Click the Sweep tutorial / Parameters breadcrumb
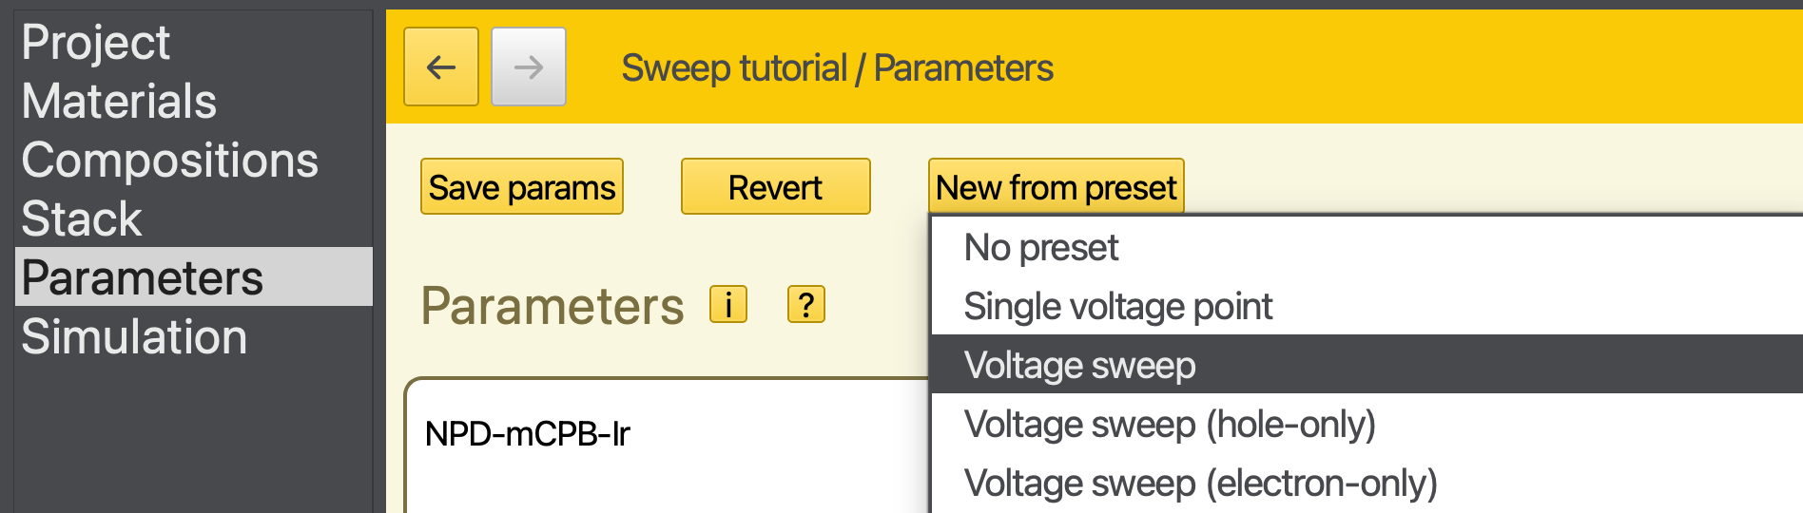 click(837, 68)
